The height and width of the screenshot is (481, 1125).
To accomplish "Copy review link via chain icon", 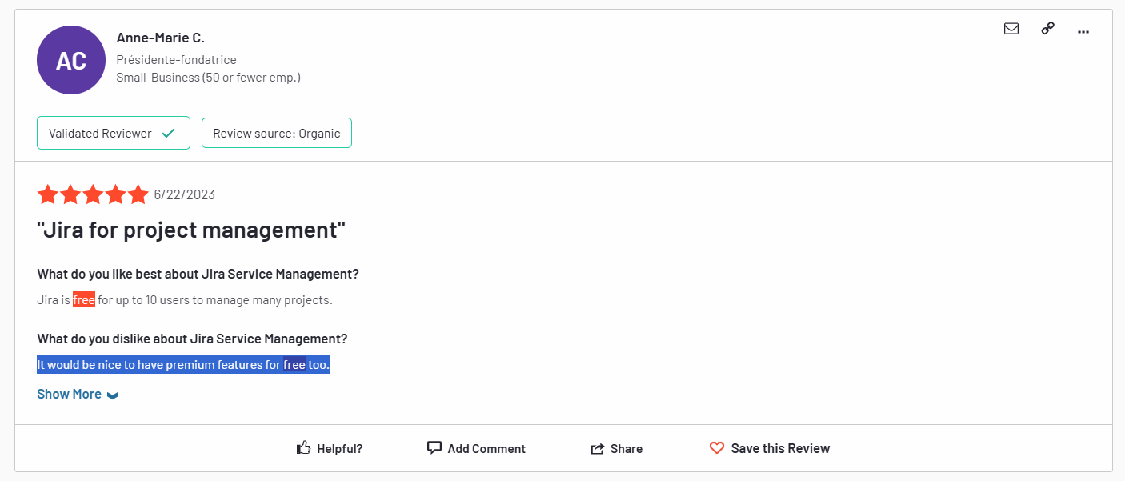I will click(1047, 29).
